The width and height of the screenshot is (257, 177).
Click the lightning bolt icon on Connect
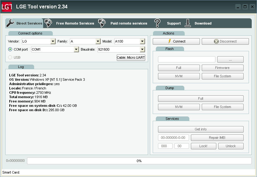click(170, 41)
